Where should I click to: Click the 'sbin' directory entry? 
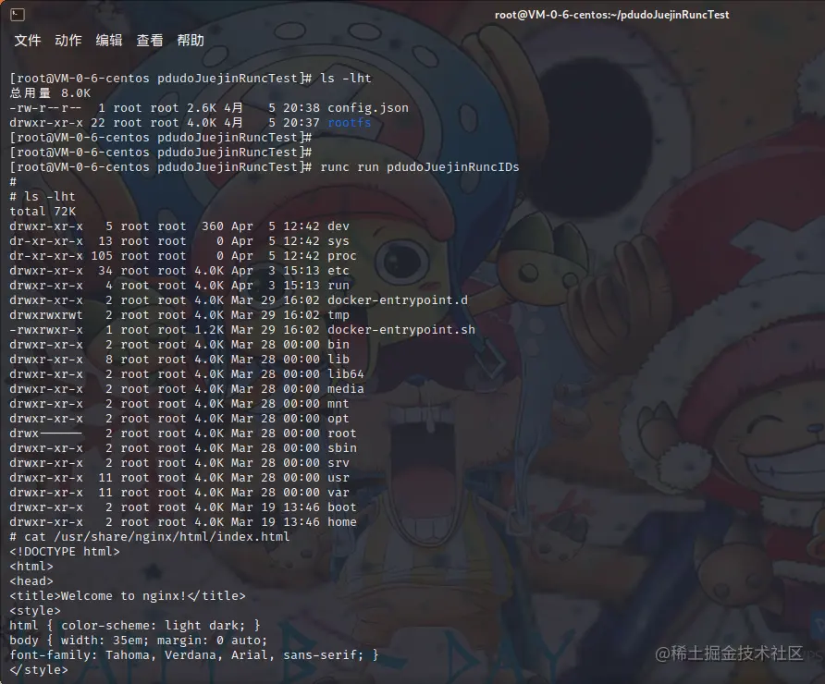342,448
